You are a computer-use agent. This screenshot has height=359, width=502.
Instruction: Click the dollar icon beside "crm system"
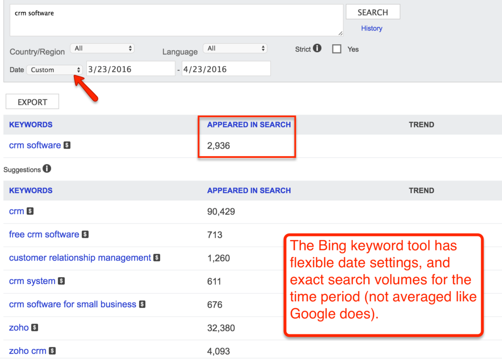(x=61, y=281)
